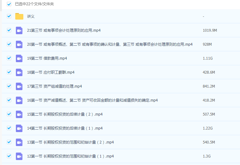Screen dimensions: 240x165
Task: Click video icon for 15第二节 file
Action: pos(19,114)
